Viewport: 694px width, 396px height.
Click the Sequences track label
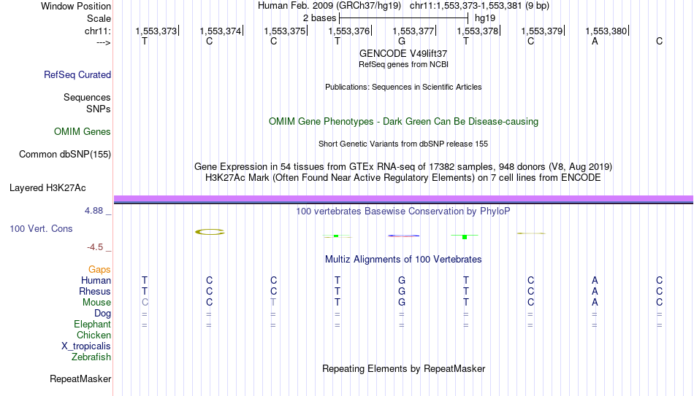click(87, 97)
